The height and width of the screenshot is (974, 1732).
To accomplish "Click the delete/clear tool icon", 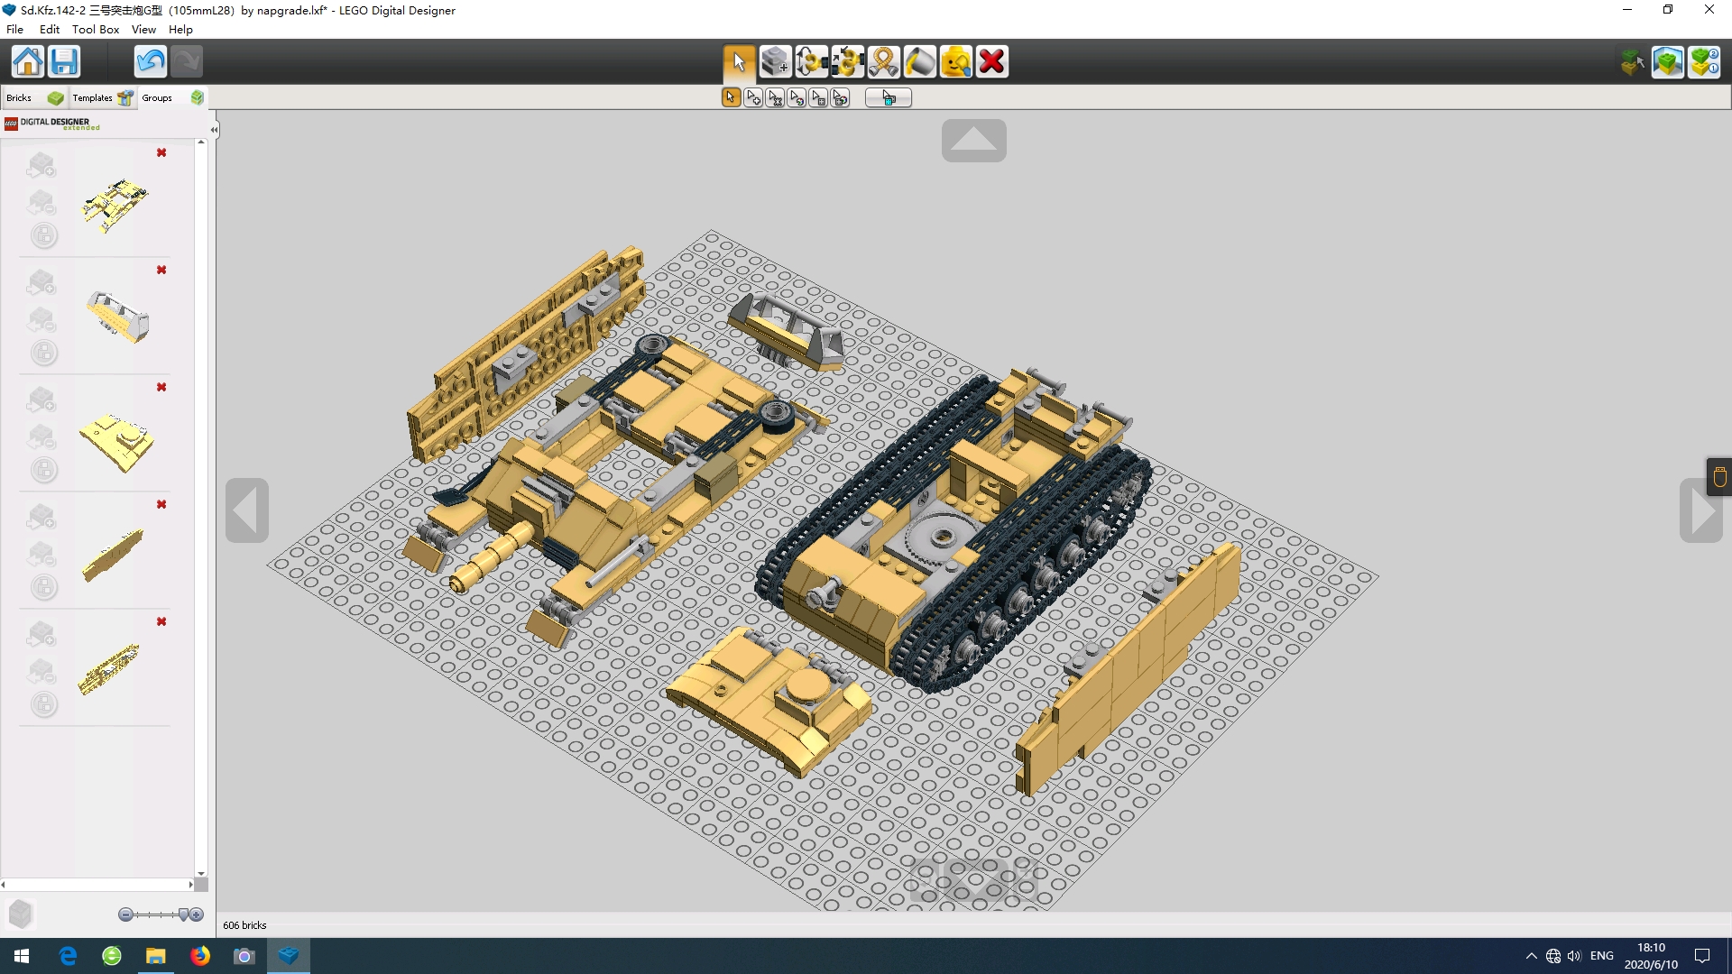I will [992, 60].
